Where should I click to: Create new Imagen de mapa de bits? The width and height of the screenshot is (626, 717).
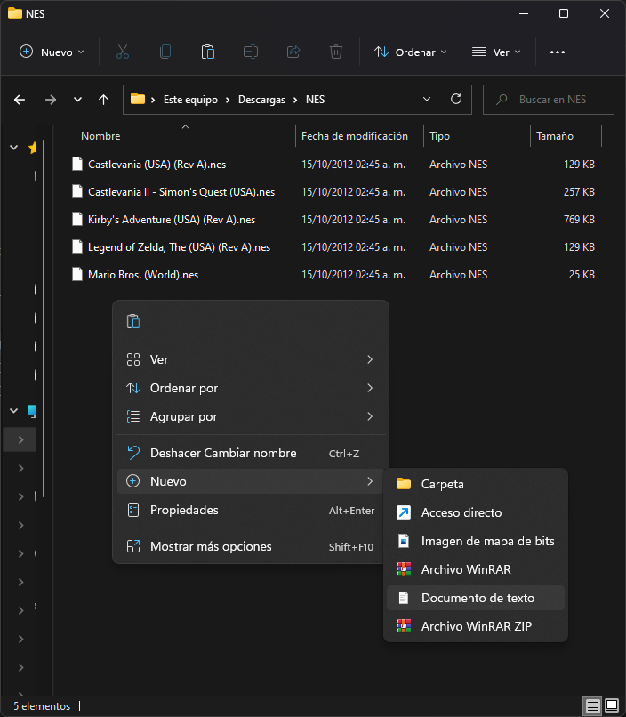click(x=476, y=541)
